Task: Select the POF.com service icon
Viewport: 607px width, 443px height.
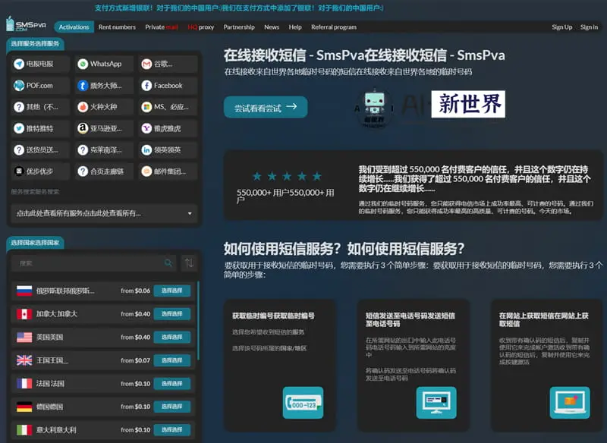Action: pos(20,86)
